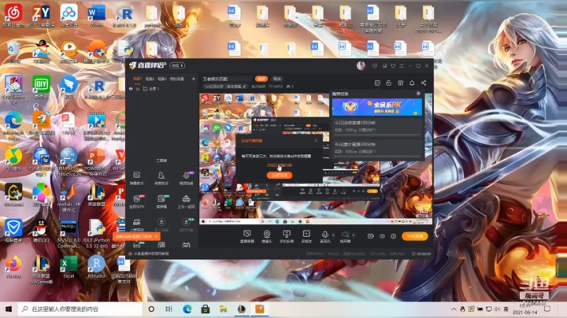Open Task View on the taskbar
The height and width of the screenshot is (318, 567).
169,309
